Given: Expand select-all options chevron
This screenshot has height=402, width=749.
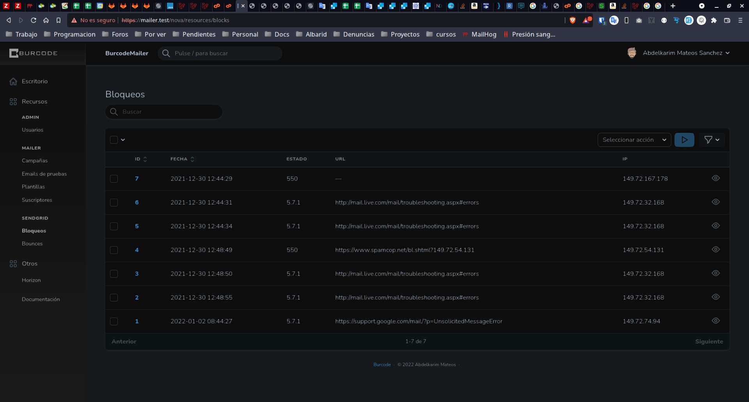Looking at the screenshot, I should coord(123,140).
